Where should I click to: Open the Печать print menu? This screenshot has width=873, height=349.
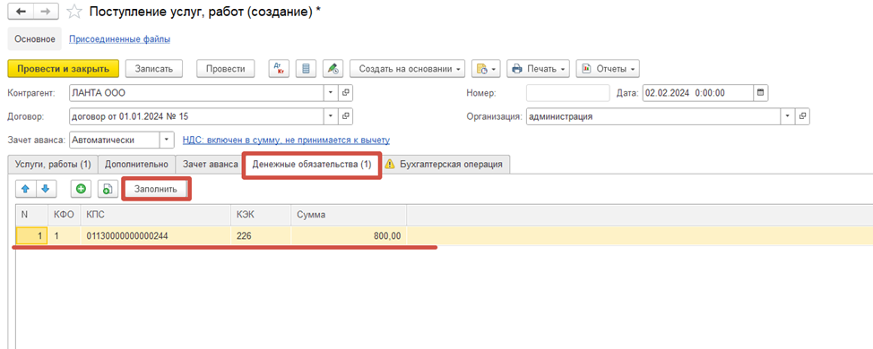pyautogui.click(x=539, y=69)
